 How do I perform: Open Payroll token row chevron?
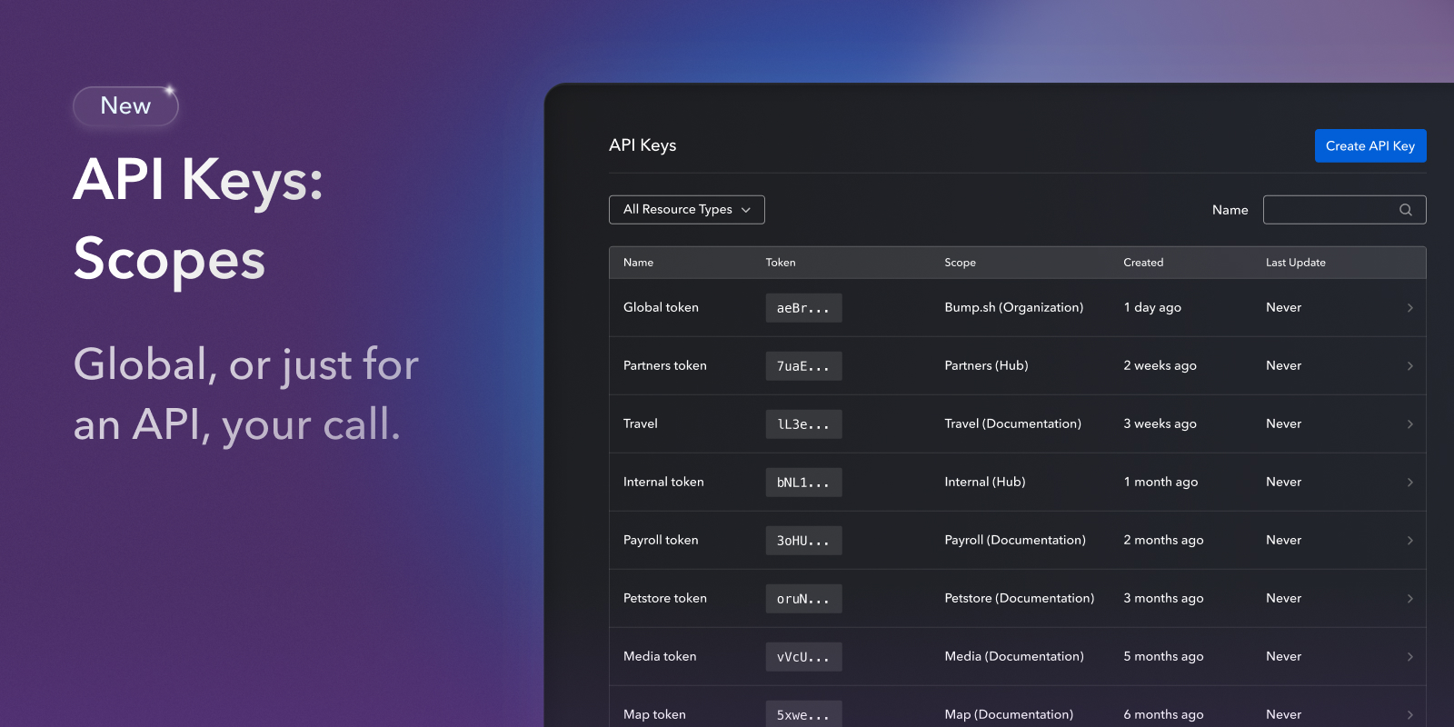click(x=1410, y=541)
